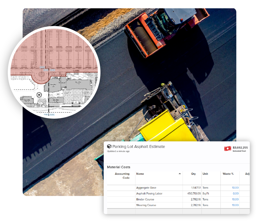Select the Qty column header
Screen dimensions: 259x222
[193, 174]
